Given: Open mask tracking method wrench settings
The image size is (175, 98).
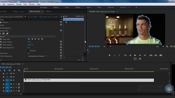Looking at the screenshot, I should 42,39.
